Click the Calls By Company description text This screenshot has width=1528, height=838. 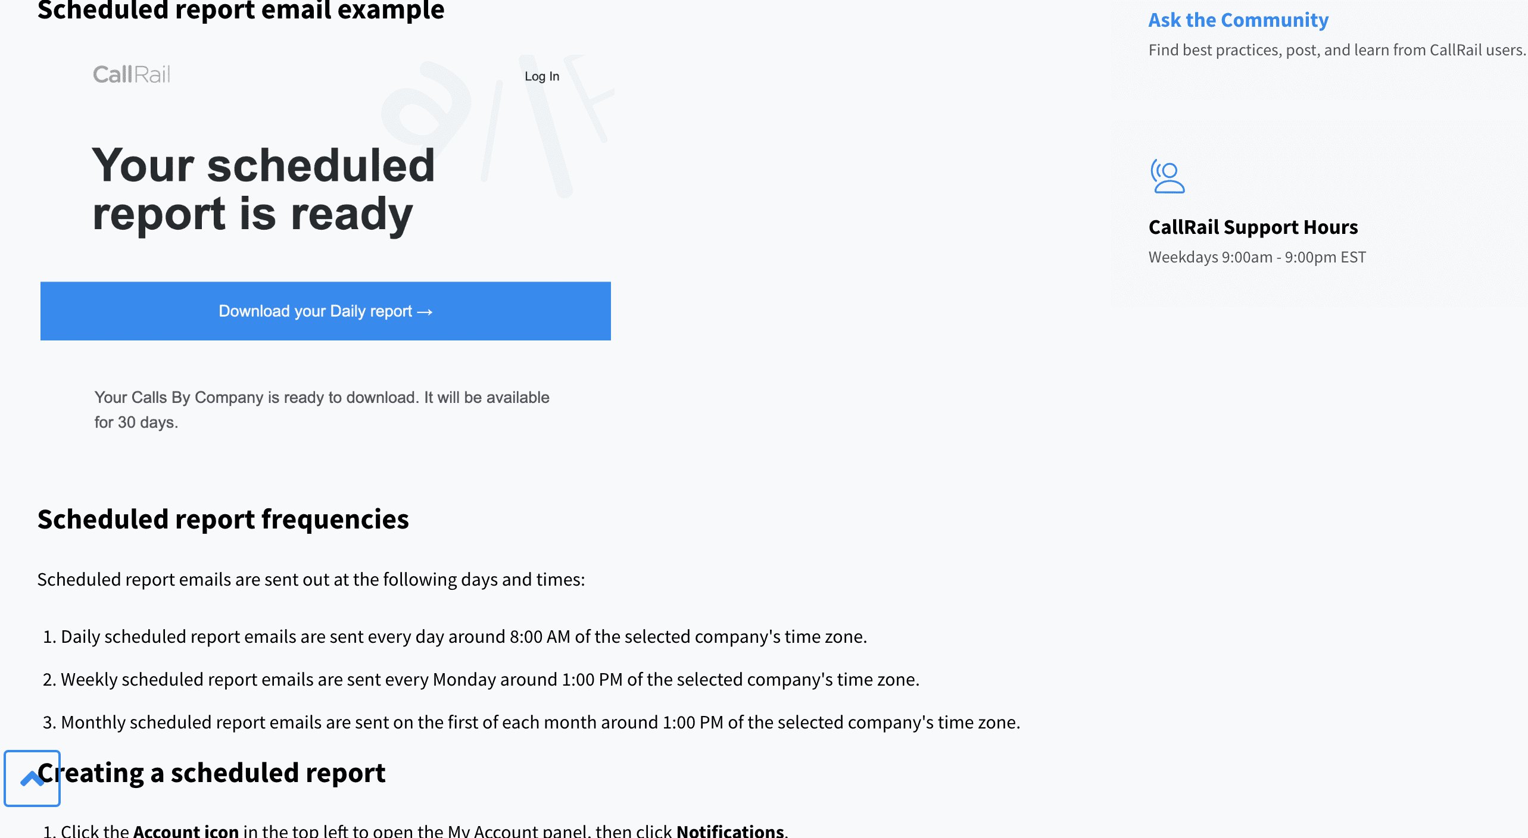click(x=322, y=409)
